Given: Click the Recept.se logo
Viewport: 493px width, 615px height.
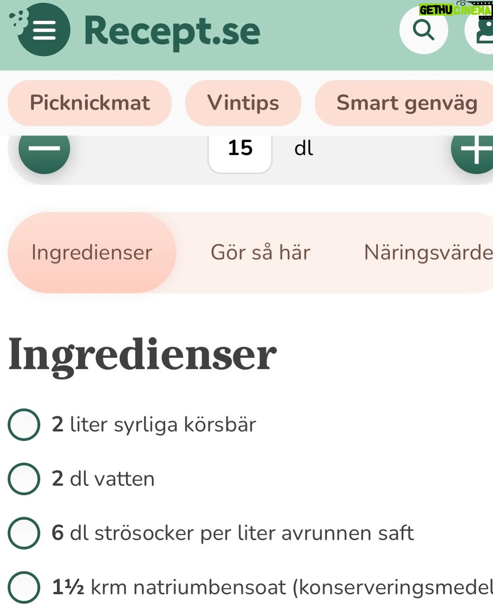Looking at the screenshot, I should (x=172, y=32).
